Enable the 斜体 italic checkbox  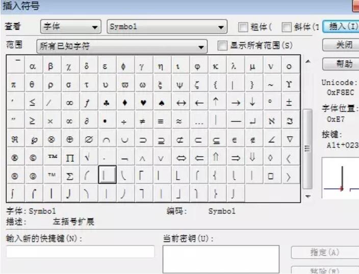coord(287,27)
